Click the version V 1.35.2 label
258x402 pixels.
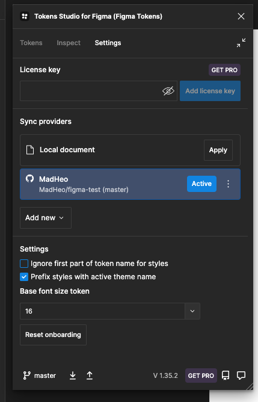coord(165,376)
